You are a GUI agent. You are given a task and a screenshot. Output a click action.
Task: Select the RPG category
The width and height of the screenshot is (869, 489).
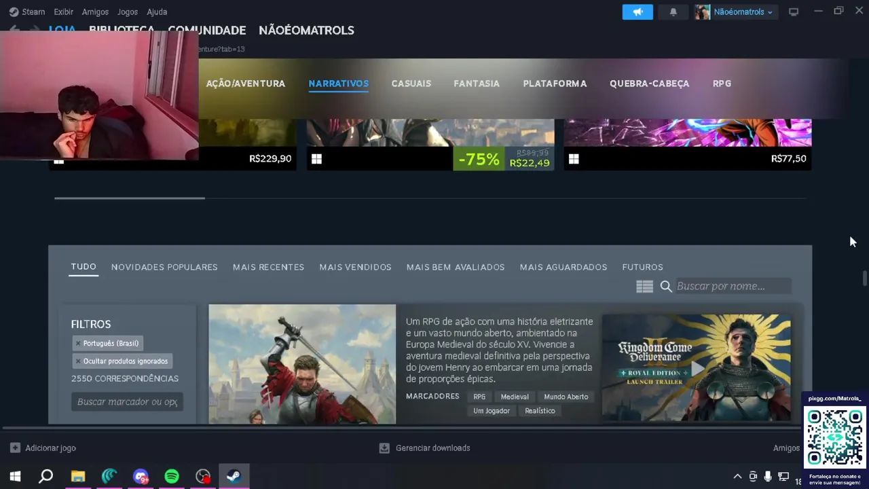722,84
